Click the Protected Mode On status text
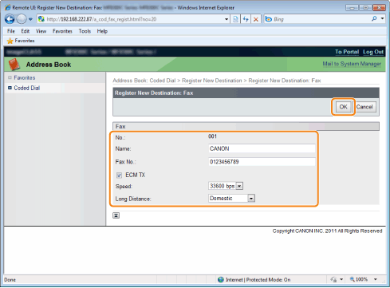The width and height of the screenshot is (390, 288). point(268,280)
